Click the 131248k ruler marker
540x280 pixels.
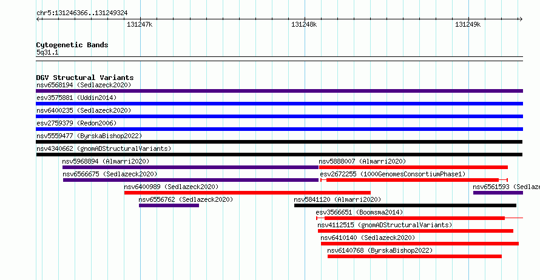click(x=304, y=24)
